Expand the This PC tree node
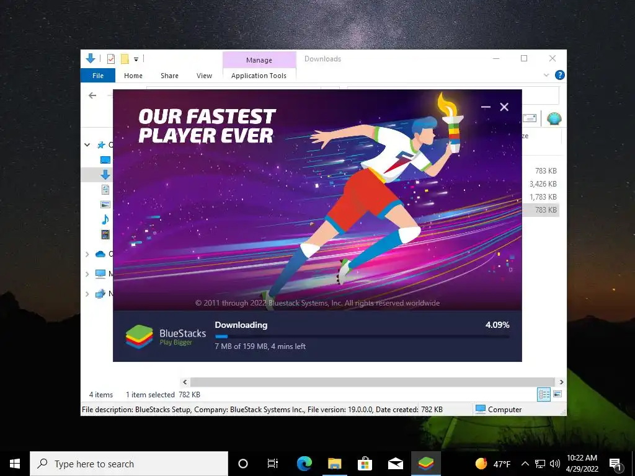Viewport: 635px width, 476px height. 87,274
